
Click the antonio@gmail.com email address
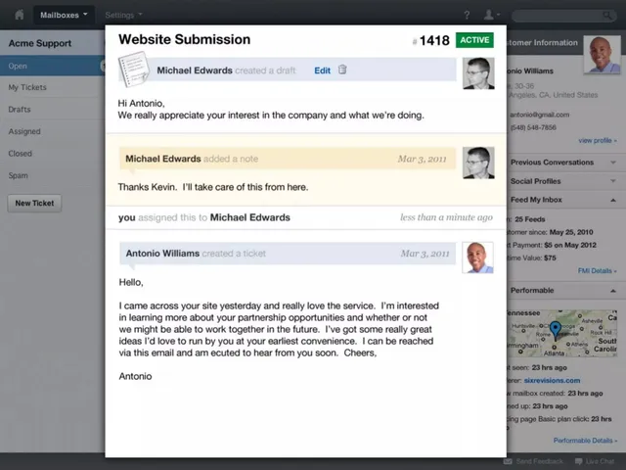(539, 115)
